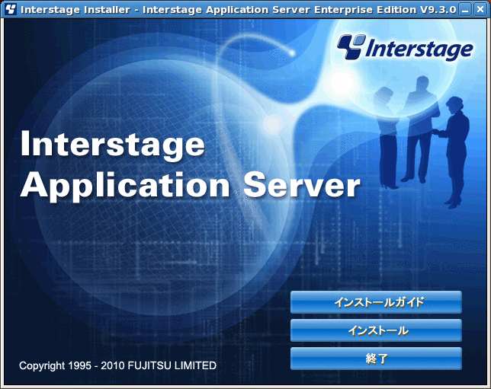The height and width of the screenshot is (389, 491).
Task: Open the インストールガイド install guide
Action: [376, 302]
